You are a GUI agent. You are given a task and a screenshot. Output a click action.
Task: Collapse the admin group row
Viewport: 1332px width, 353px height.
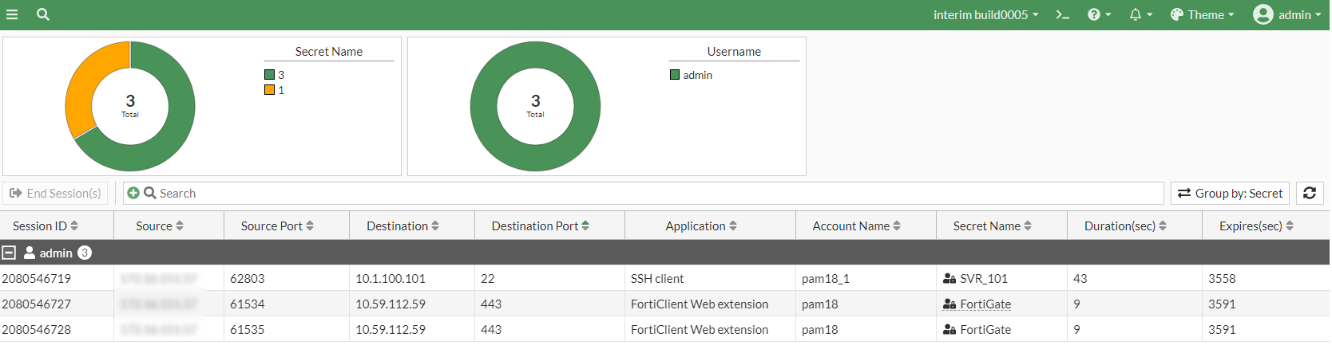[x=9, y=253]
